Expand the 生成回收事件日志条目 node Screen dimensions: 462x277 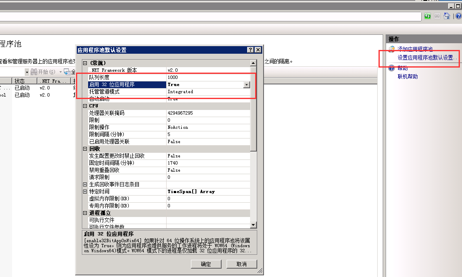[85, 184]
